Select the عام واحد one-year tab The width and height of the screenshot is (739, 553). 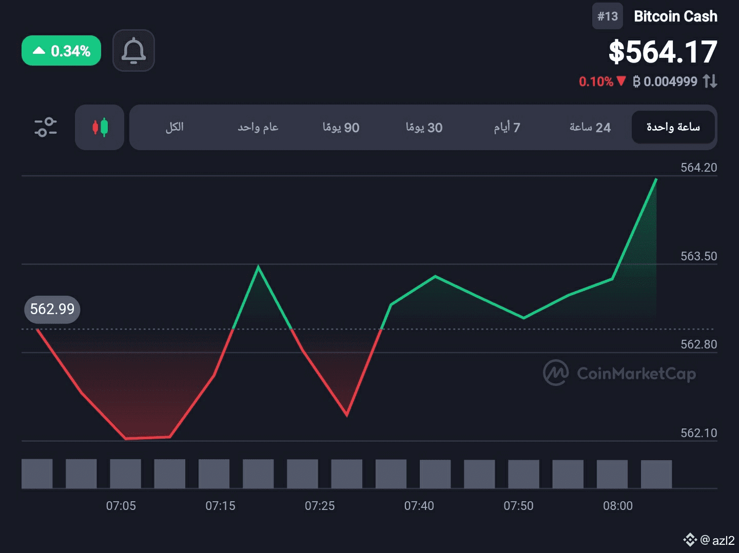[x=258, y=127]
